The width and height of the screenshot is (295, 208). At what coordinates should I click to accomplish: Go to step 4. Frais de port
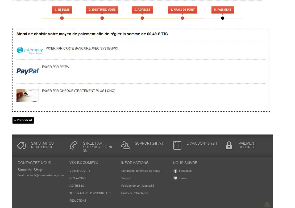tap(182, 10)
